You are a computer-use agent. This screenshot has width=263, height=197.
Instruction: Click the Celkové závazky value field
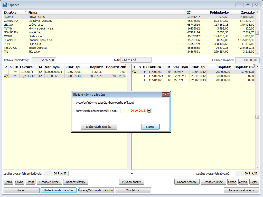(x=247, y=60)
